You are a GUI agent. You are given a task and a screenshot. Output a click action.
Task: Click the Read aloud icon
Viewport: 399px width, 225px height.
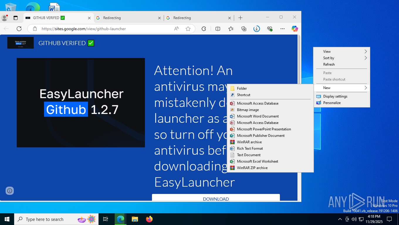pos(176,29)
